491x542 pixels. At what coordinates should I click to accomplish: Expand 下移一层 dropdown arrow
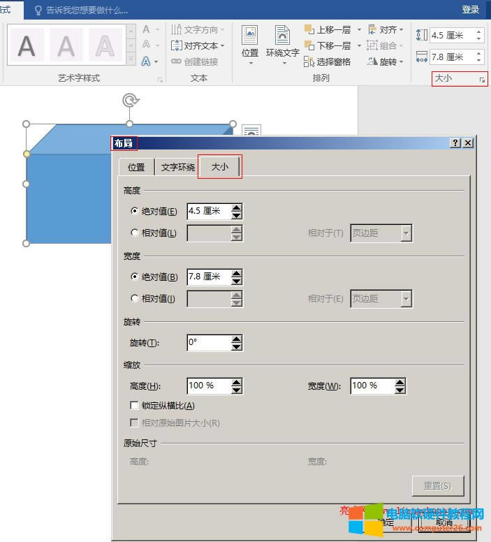coord(359,45)
